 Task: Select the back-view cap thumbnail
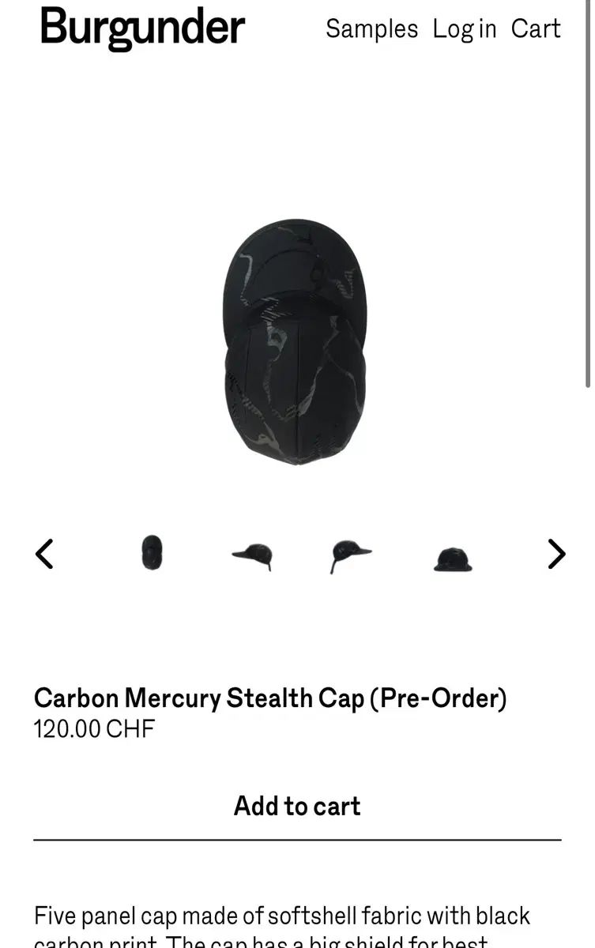tap(453, 559)
